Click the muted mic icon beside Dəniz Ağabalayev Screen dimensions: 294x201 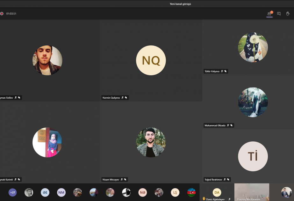[230, 199]
